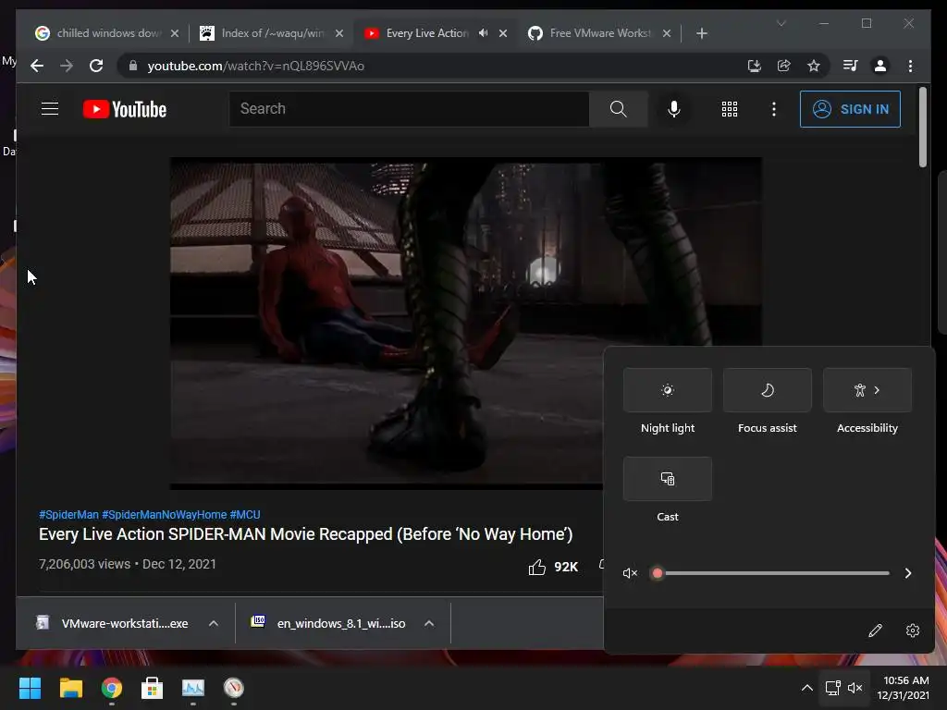
Task: Open Chrome three-dot menu
Action: (x=910, y=66)
